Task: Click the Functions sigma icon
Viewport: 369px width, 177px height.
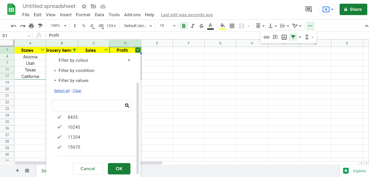Action: (x=307, y=37)
